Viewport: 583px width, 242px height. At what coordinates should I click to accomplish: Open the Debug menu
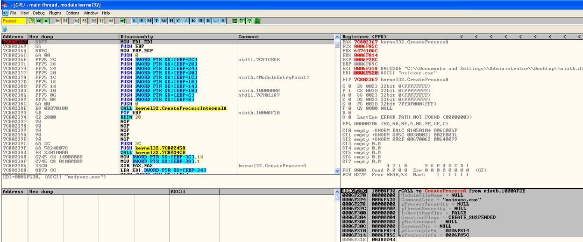pyautogui.click(x=39, y=13)
